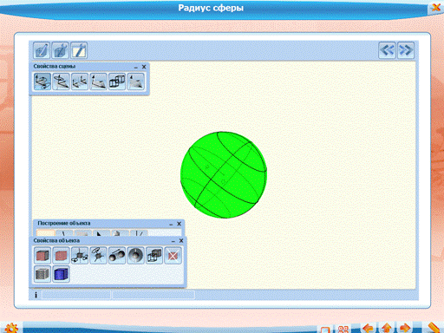Toggle the solid red cube with edges
This screenshot has height=333, width=444.
pos(42,256)
